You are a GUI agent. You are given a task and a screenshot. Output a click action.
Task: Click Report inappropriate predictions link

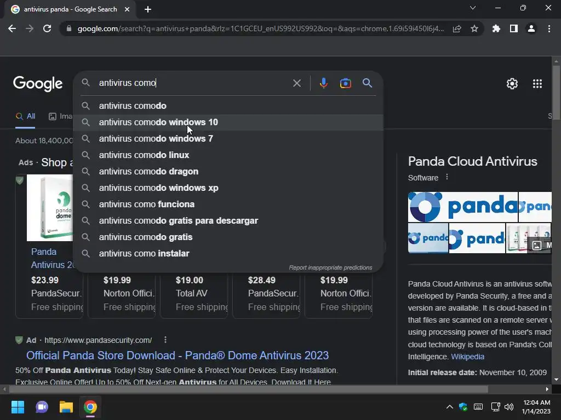pyautogui.click(x=330, y=267)
